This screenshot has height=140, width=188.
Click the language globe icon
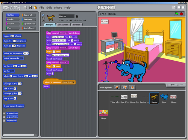pos(26,7)
